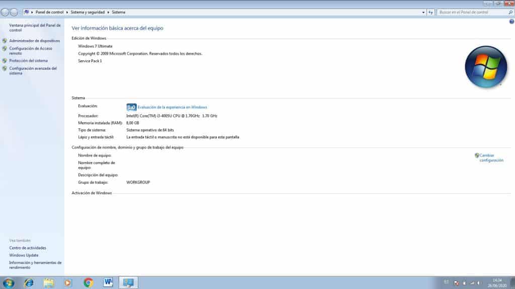This screenshot has height=289, width=515.
Task: Open the Windows Start menu
Action: pyautogui.click(x=9, y=283)
